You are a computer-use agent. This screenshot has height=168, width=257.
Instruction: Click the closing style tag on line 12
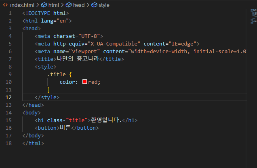47,97
